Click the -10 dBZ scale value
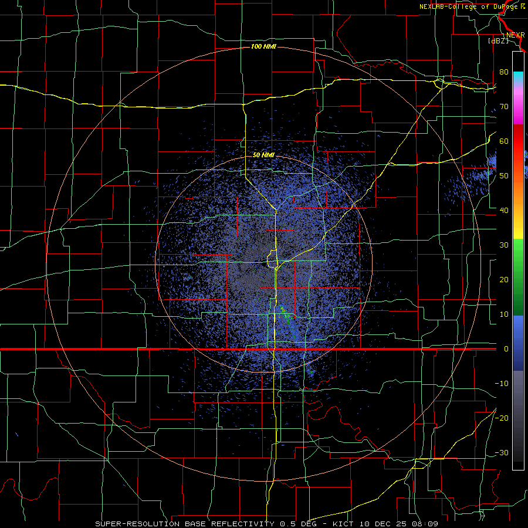528x528 pixels. click(x=502, y=384)
